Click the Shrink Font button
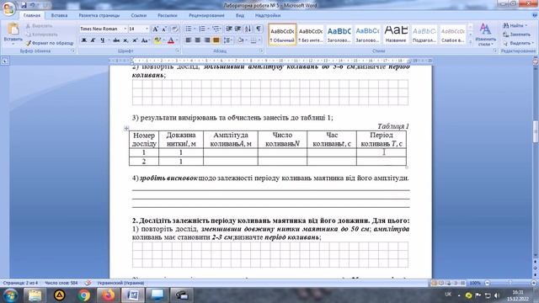The height and width of the screenshot is (303, 539). [x=164, y=29]
